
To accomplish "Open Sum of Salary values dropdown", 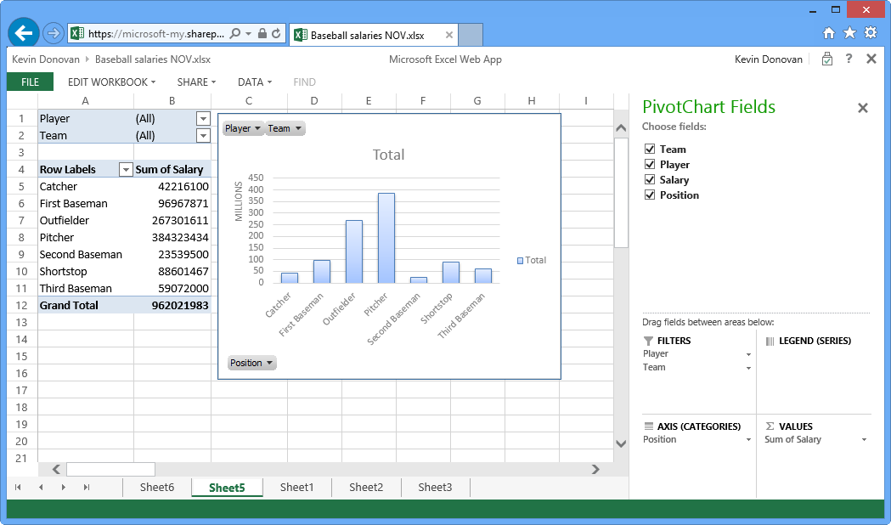I will 864,440.
